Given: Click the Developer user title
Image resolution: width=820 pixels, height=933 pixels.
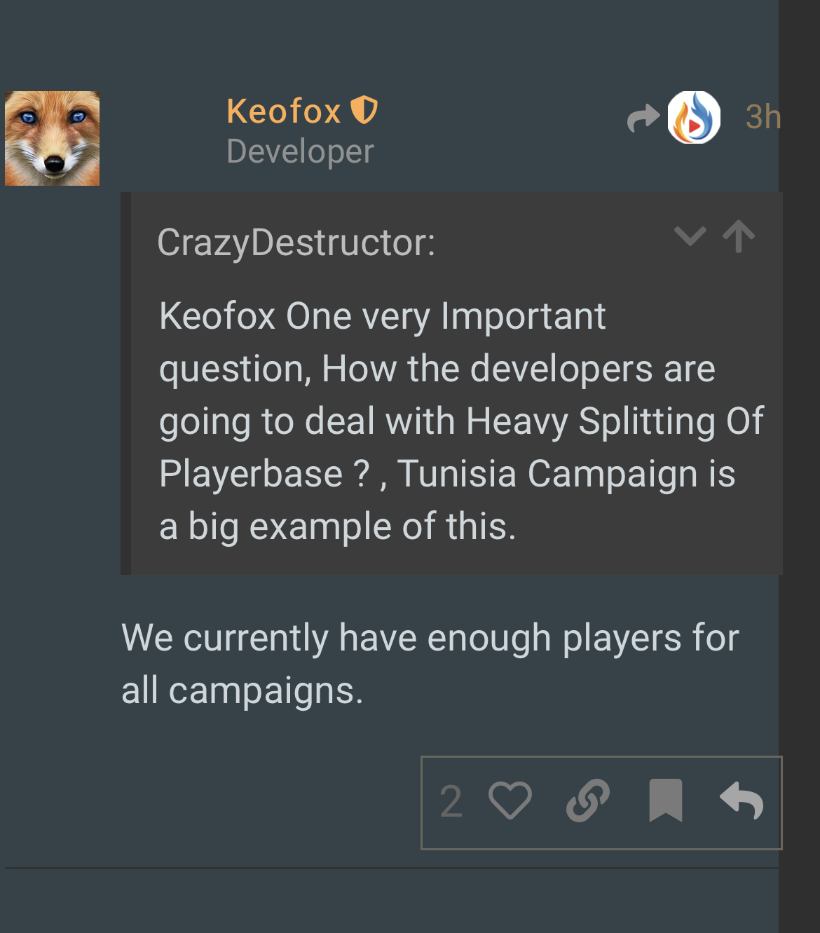Looking at the screenshot, I should [300, 151].
